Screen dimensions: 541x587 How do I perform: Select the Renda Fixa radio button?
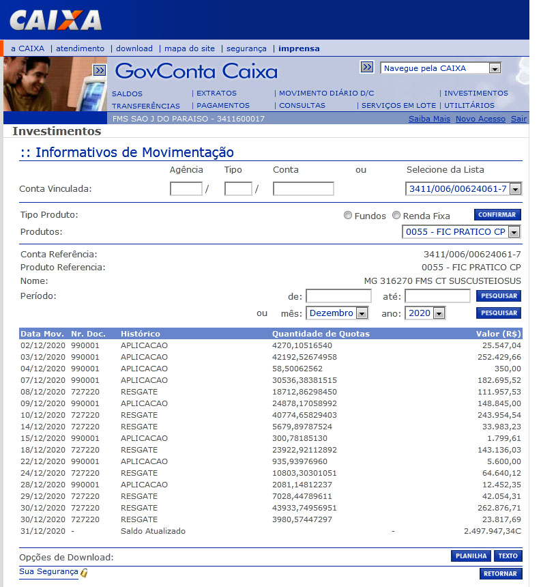tap(396, 215)
